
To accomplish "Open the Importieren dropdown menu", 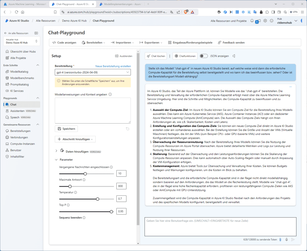I will pyautogui.click(x=122, y=43).
